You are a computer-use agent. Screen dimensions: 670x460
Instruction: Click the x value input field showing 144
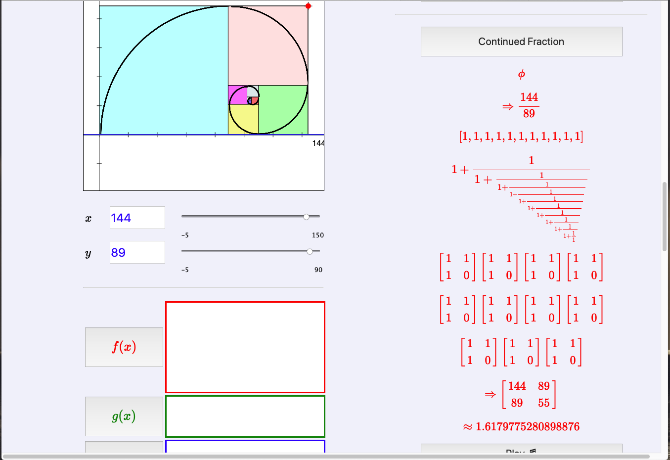(137, 218)
